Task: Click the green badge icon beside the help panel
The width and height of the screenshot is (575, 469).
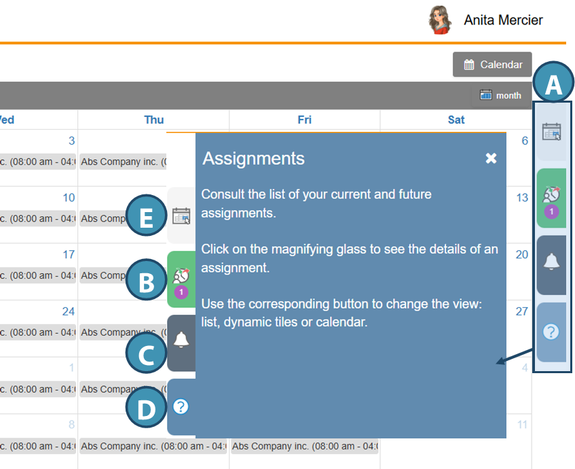Action: [x=181, y=279]
